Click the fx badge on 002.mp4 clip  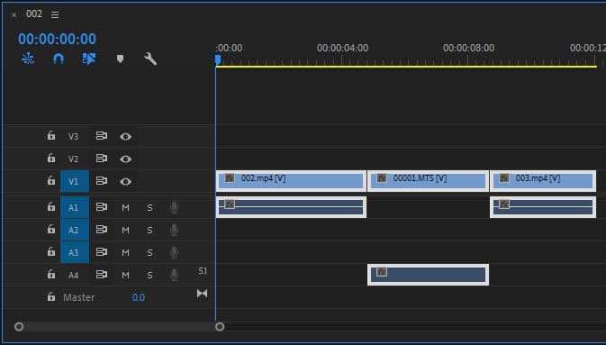230,178
